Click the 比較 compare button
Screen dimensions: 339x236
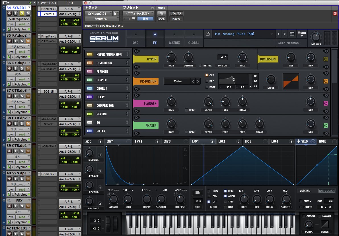(x=145, y=19)
